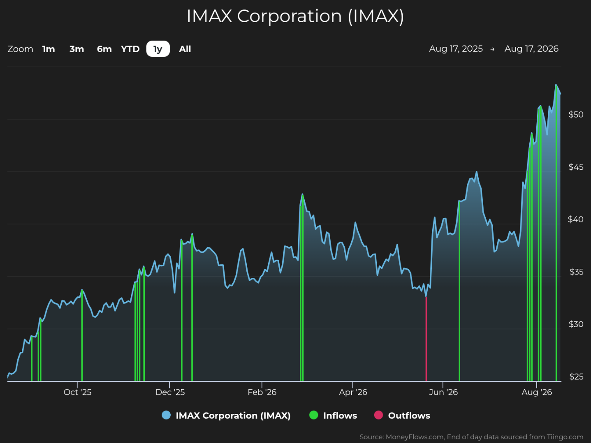Click the $50 price axis label
Screen dimensions: 591x443
pos(576,114)
